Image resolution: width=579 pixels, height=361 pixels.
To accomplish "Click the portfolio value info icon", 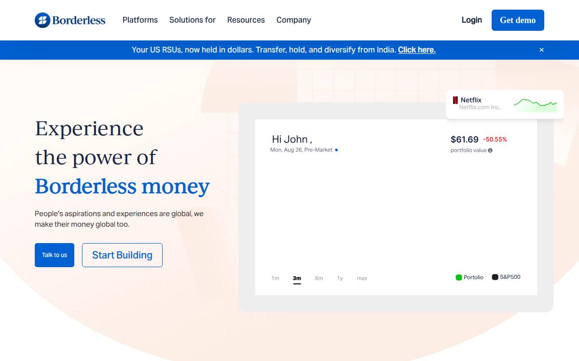I will pos(490,150).
